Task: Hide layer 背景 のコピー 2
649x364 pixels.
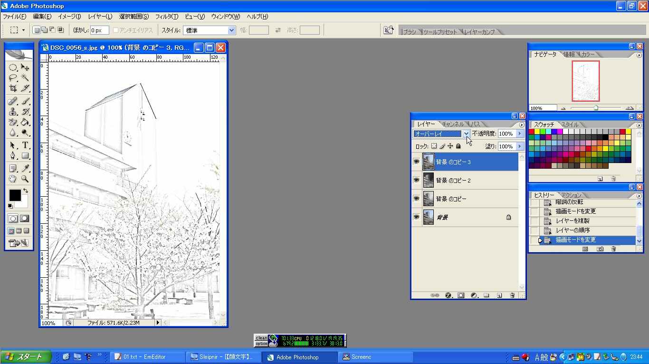Action: [417, 180]
